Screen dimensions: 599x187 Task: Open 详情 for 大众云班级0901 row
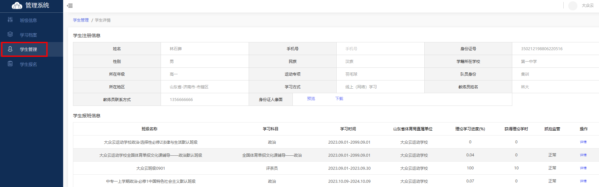[x=583, y=168]
